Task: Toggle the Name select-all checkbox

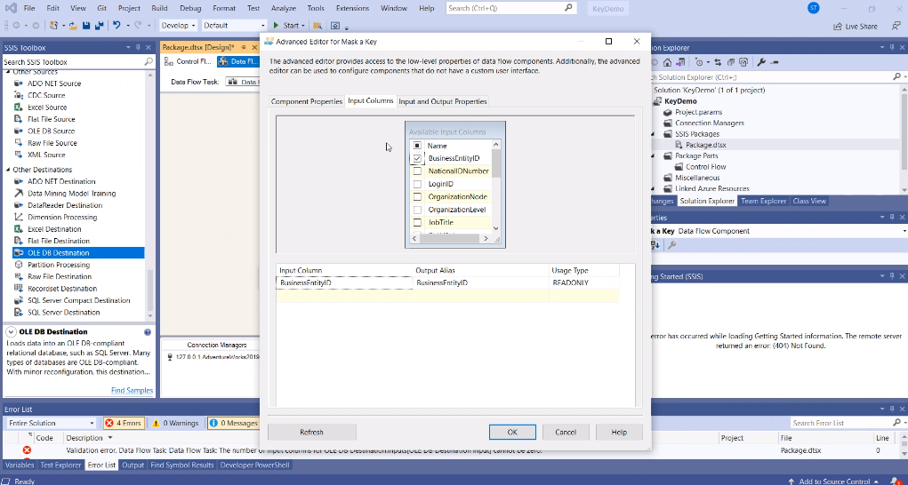Action: tap(417, 146)
